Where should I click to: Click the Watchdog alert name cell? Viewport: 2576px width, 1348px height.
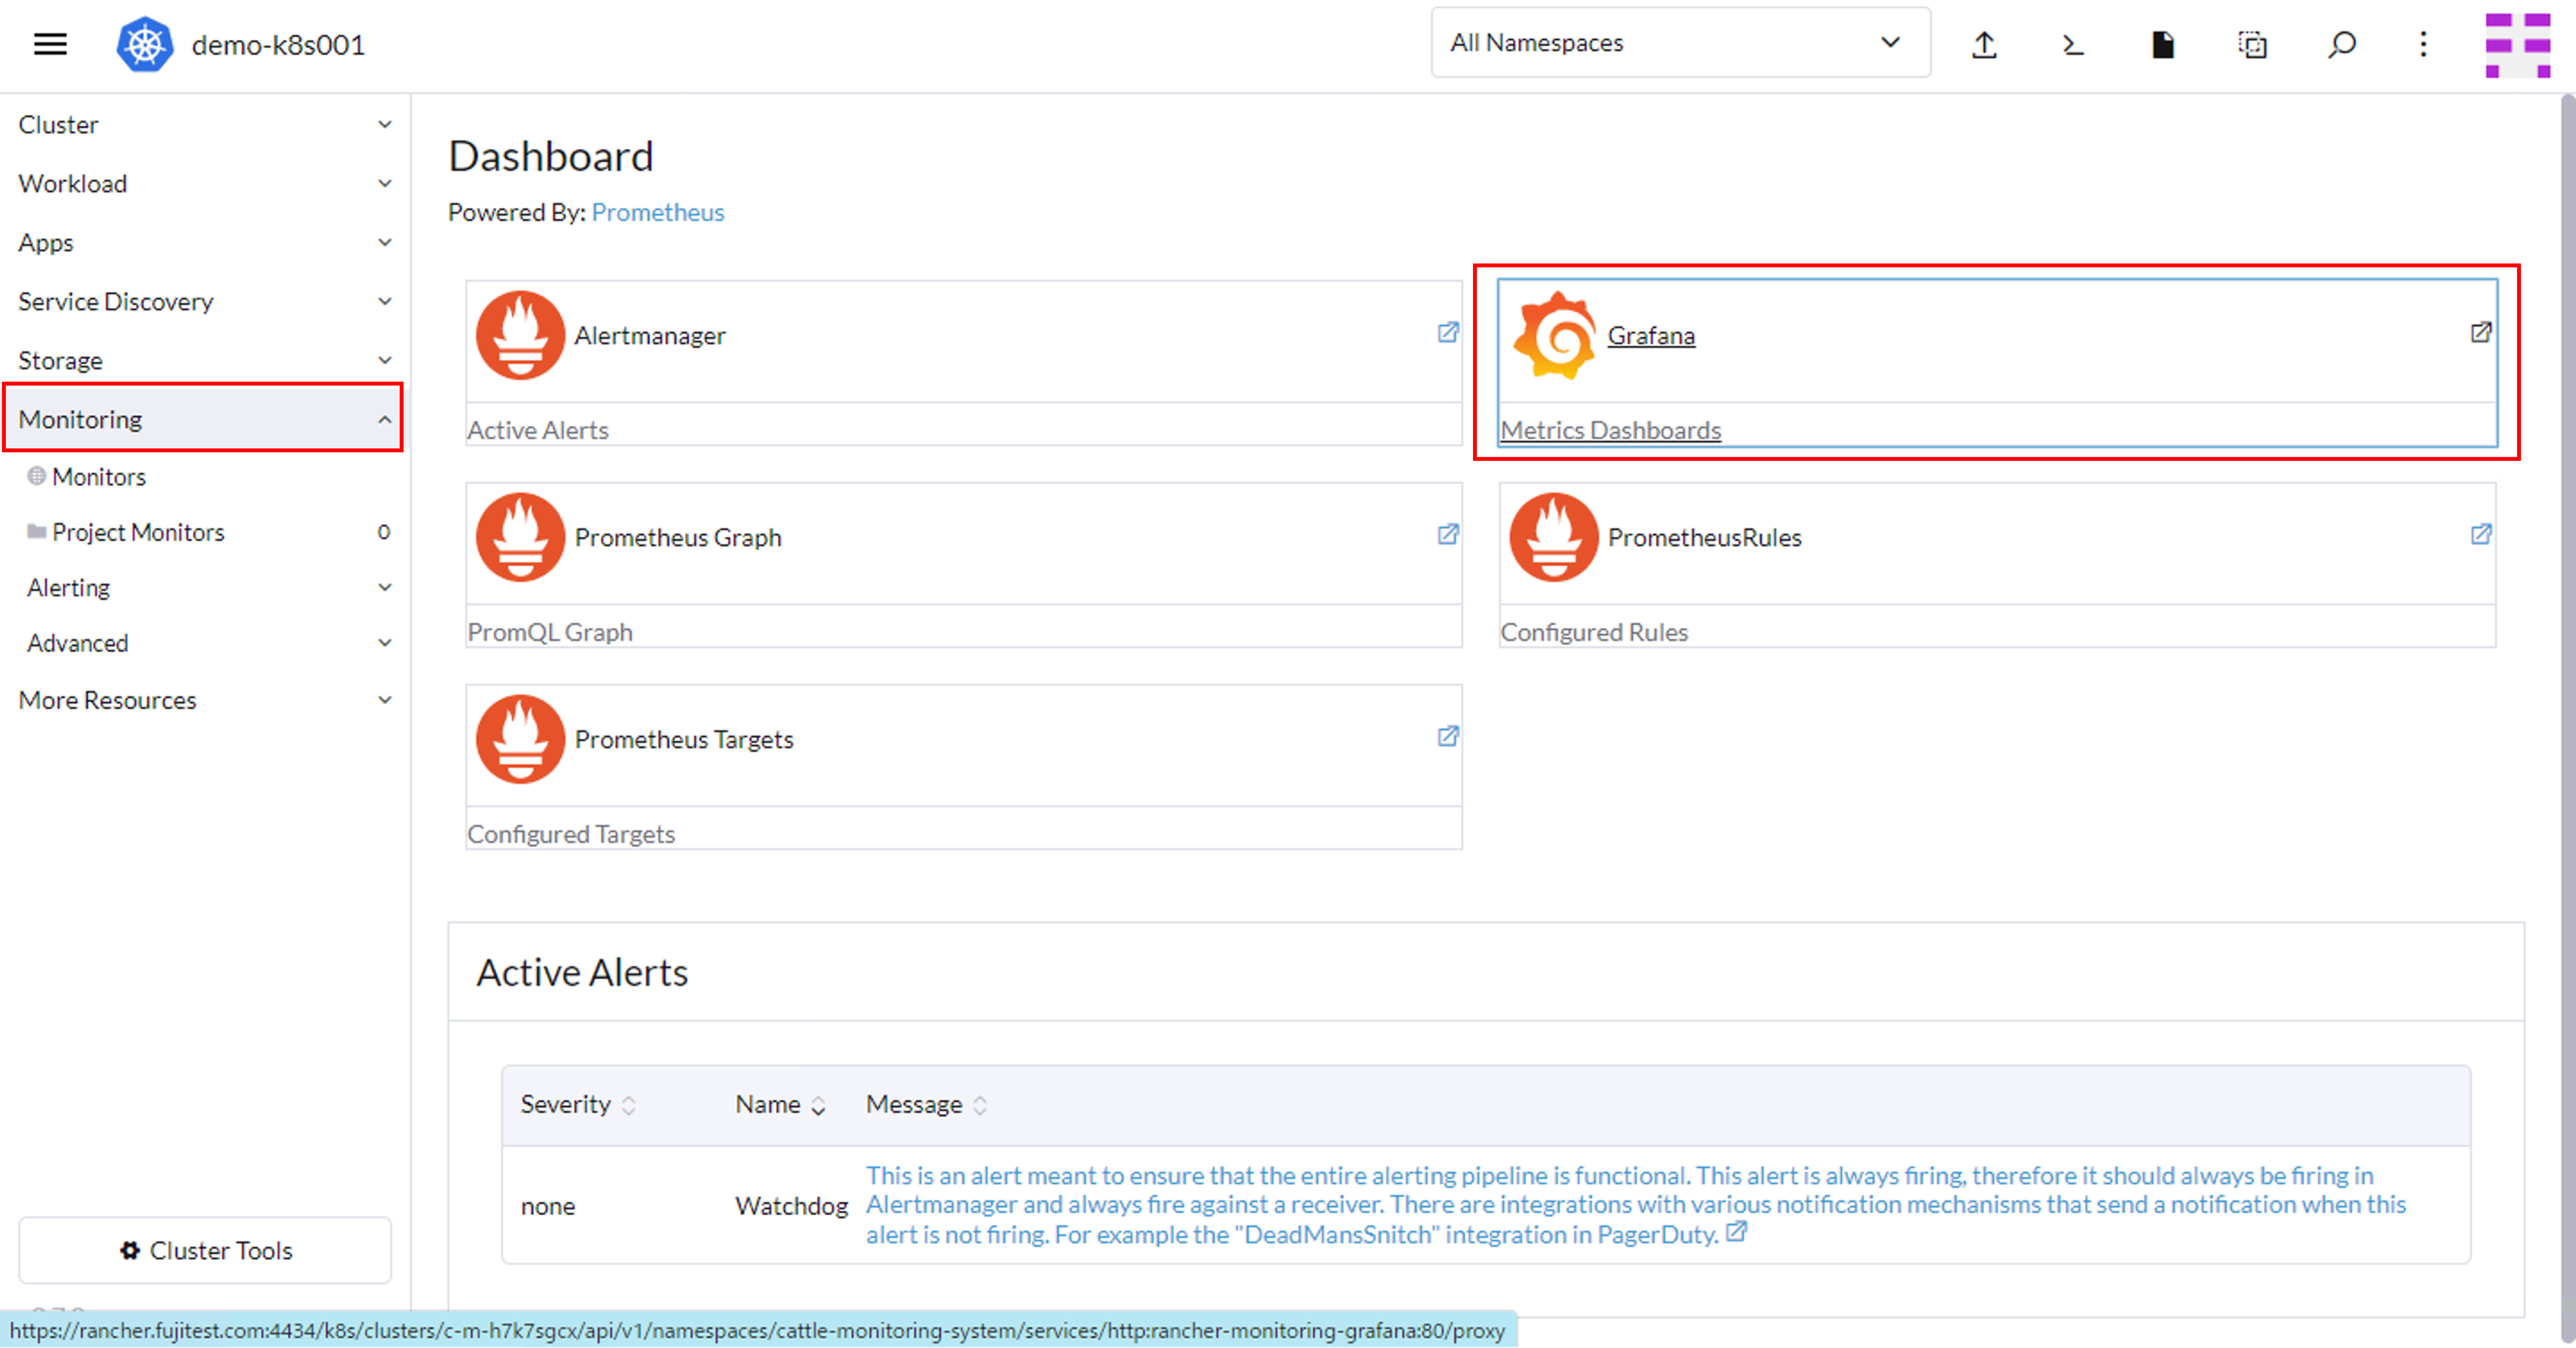pyautogui.click(x=791, y=1206)
